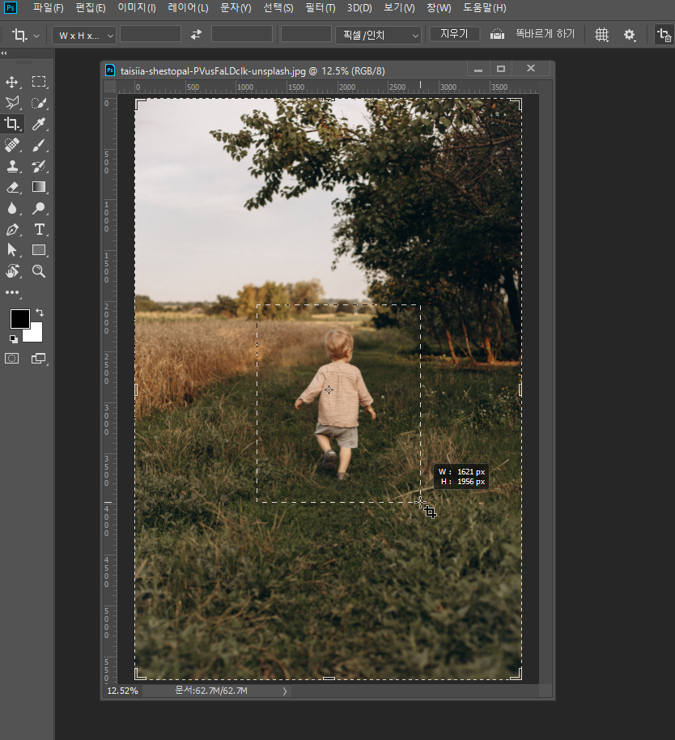Open the 이미지(I) menu
The width and height of the screenshot is (675, 740).
click(137, 8)
